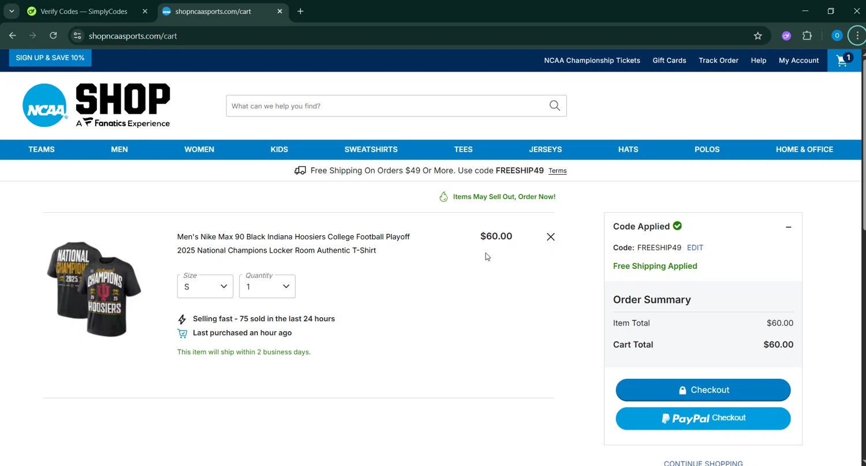866x466 pixels.
Task: Open Chrome menu three dots
Action: pyautogui.click(x=857, y=36)
